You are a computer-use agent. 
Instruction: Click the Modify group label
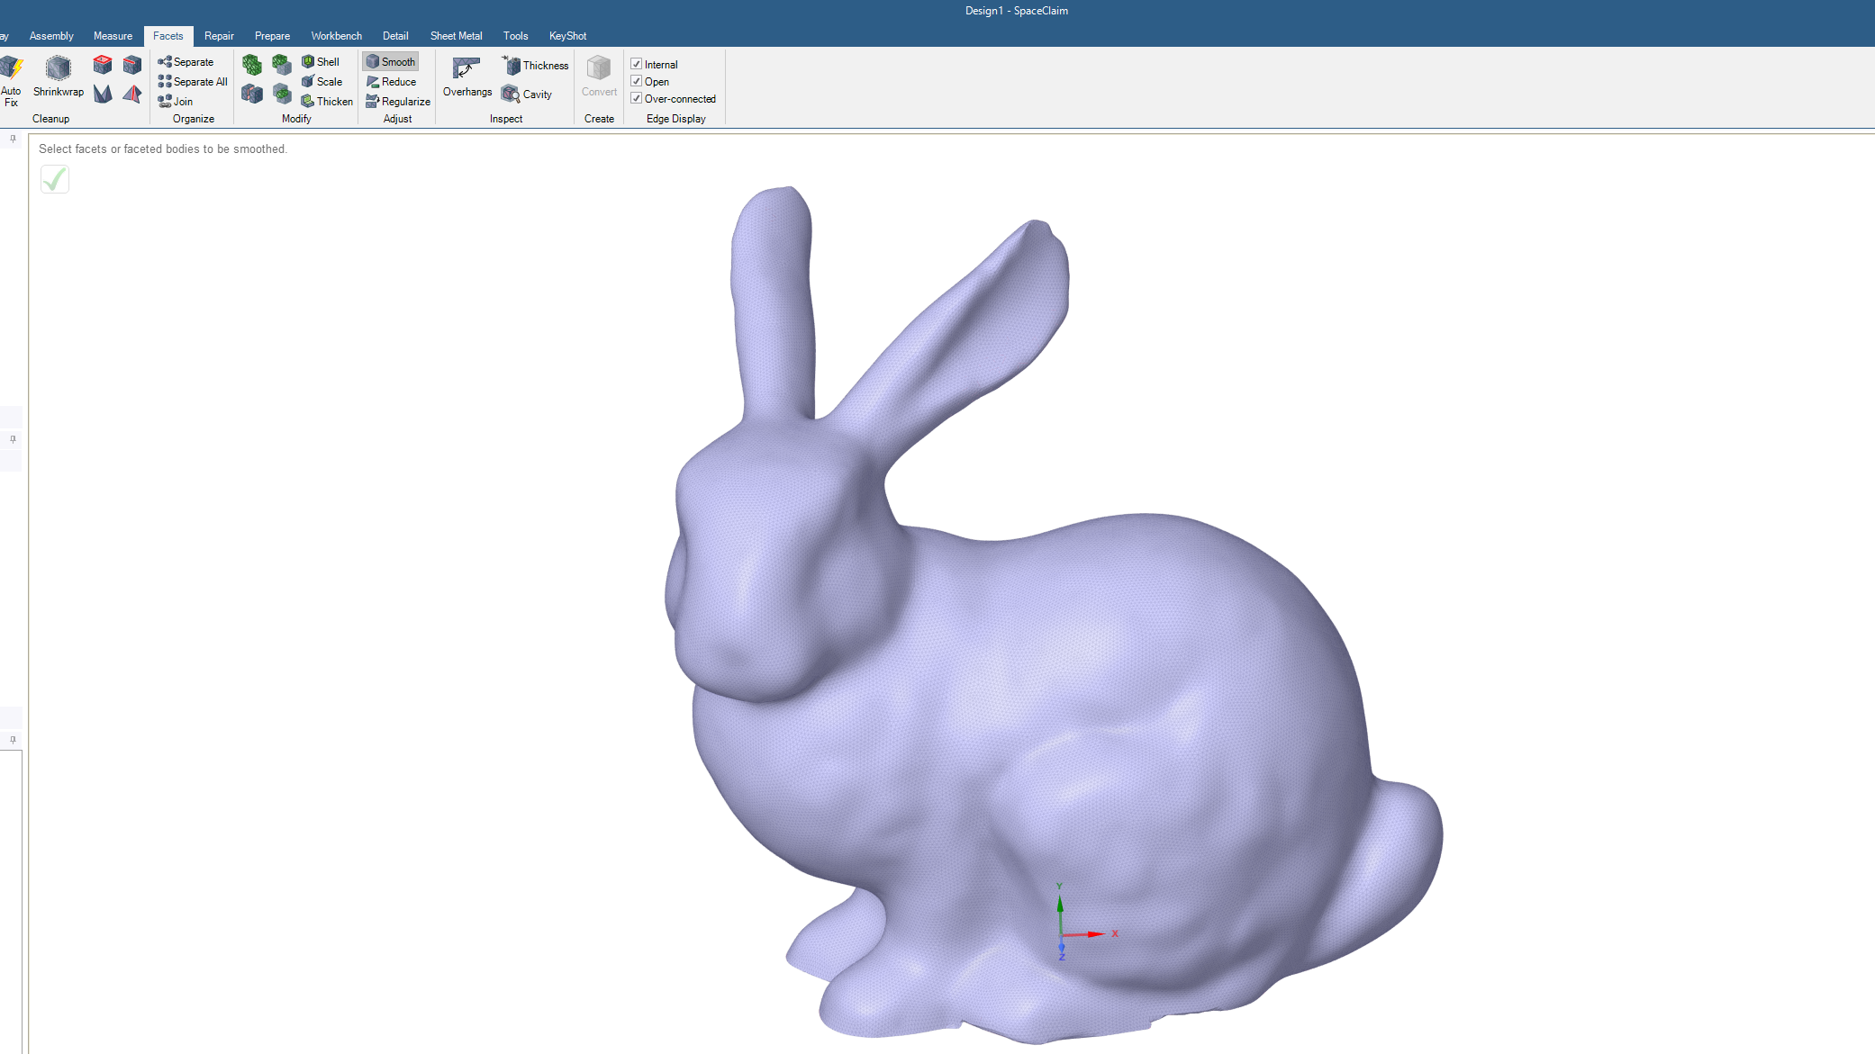pyautogui.click(x=296, y=119)
